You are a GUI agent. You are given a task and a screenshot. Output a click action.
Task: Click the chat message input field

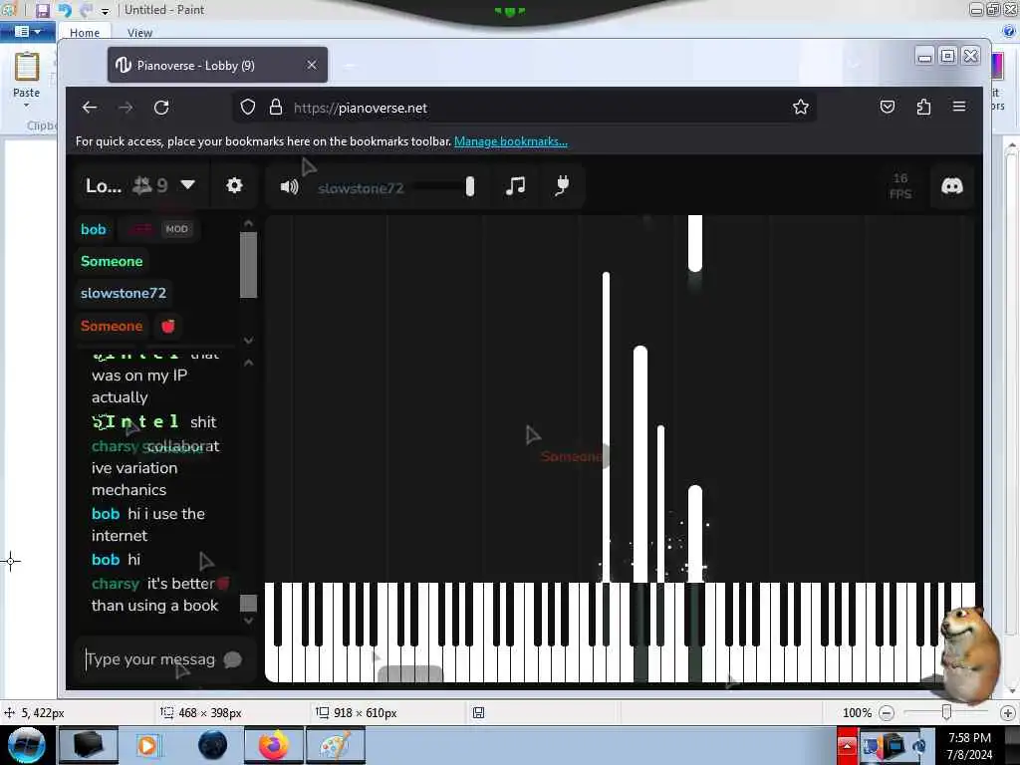click(151, 659)
